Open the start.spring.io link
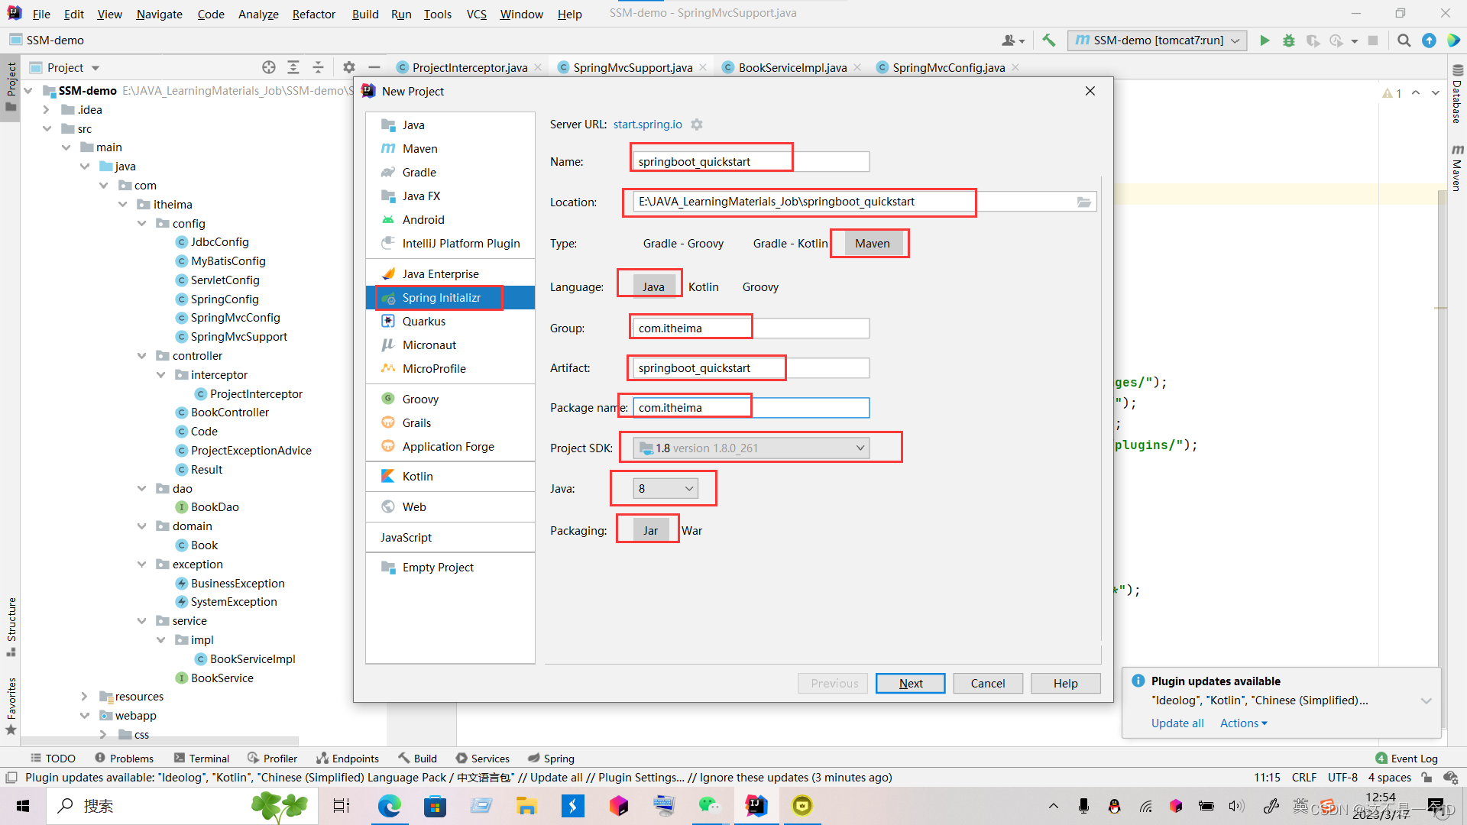 647,125
